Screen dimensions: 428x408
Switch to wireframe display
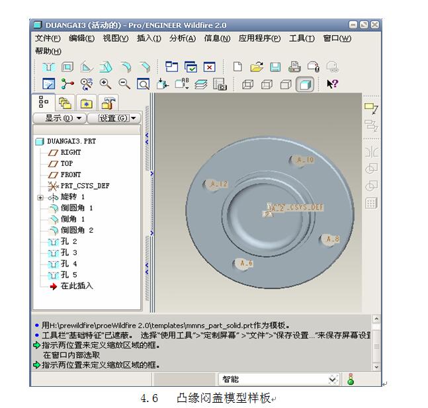pyautogui.click(x=247, y=84)
